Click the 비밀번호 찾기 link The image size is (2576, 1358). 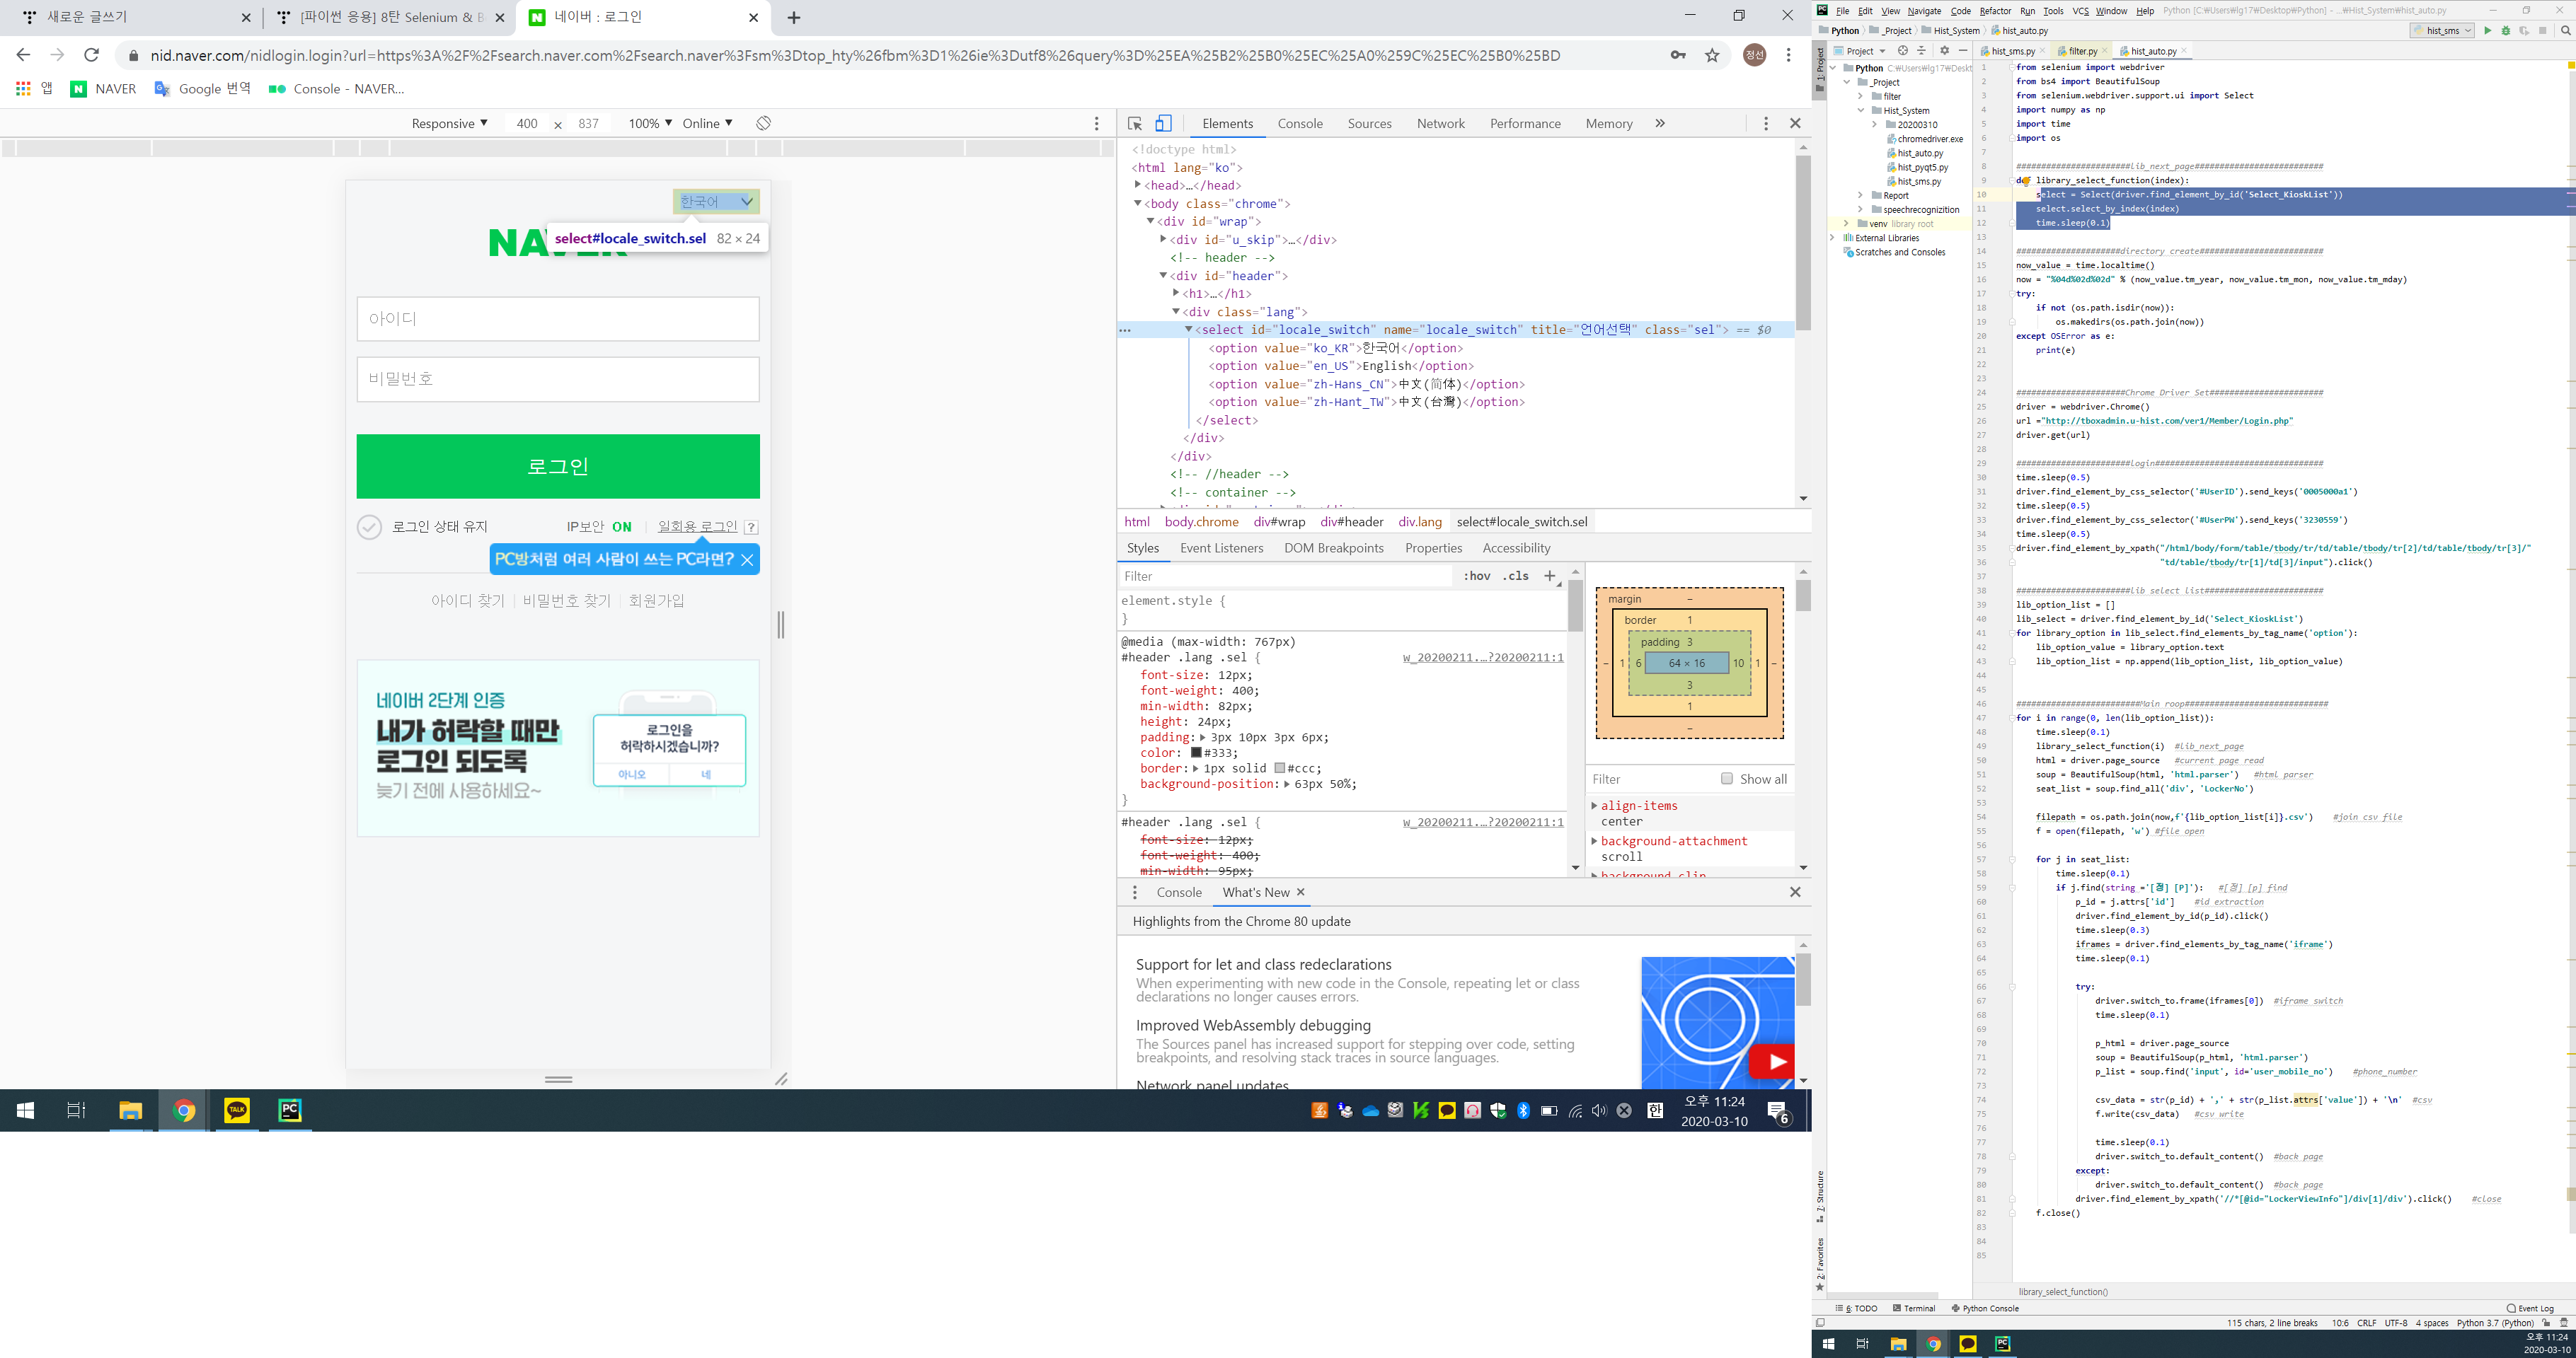point(566,600)
